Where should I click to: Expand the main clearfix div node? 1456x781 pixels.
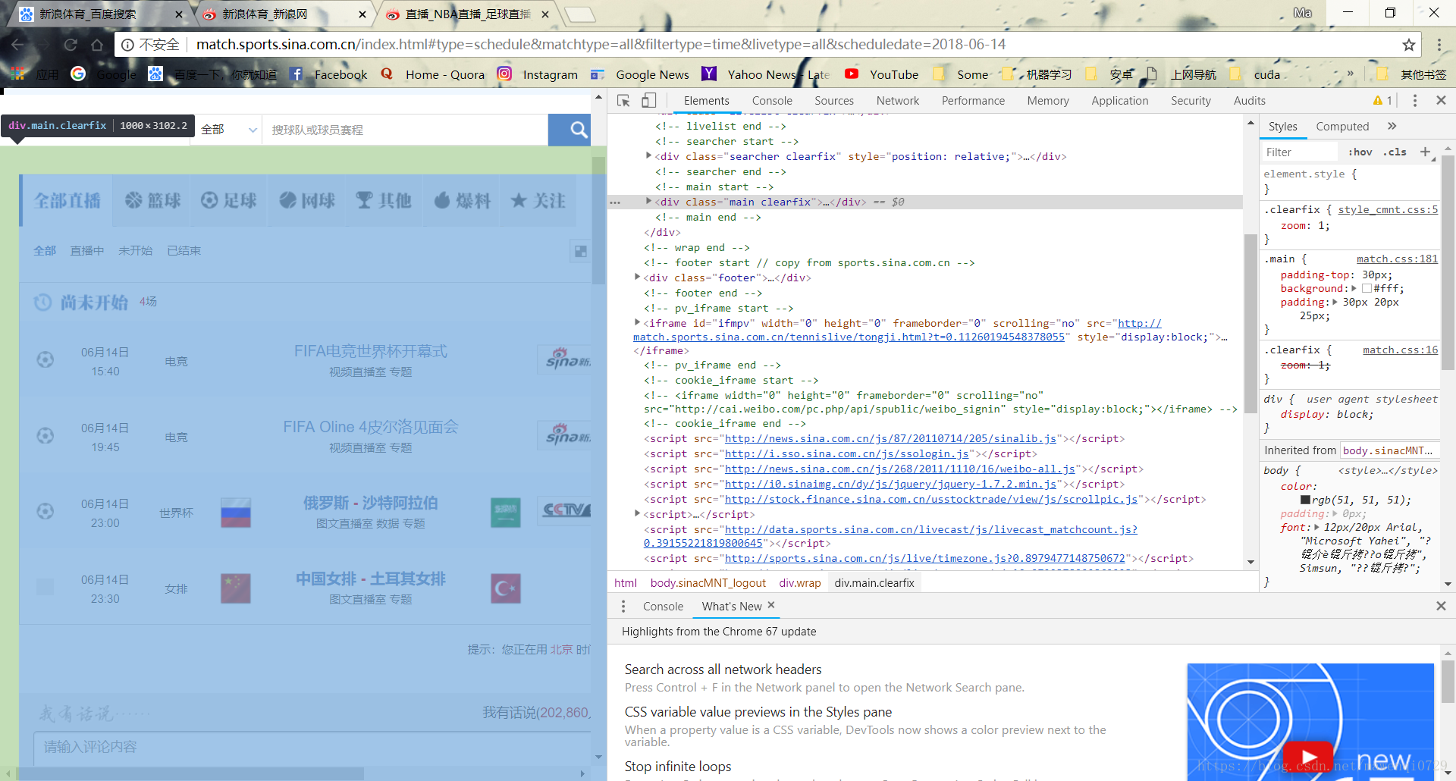tap(648, 202)
